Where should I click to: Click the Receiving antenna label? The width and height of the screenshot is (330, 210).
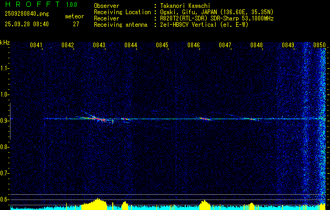pyautogui.click(x=121, y=25)
